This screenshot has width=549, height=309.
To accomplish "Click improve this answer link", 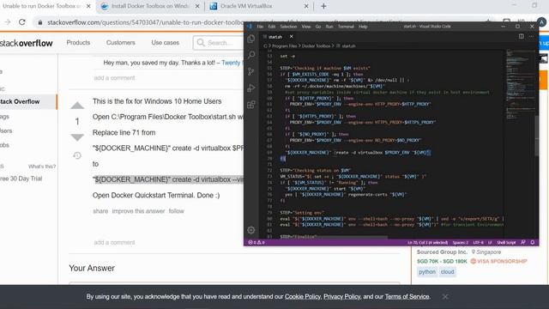I will [138, 211].
